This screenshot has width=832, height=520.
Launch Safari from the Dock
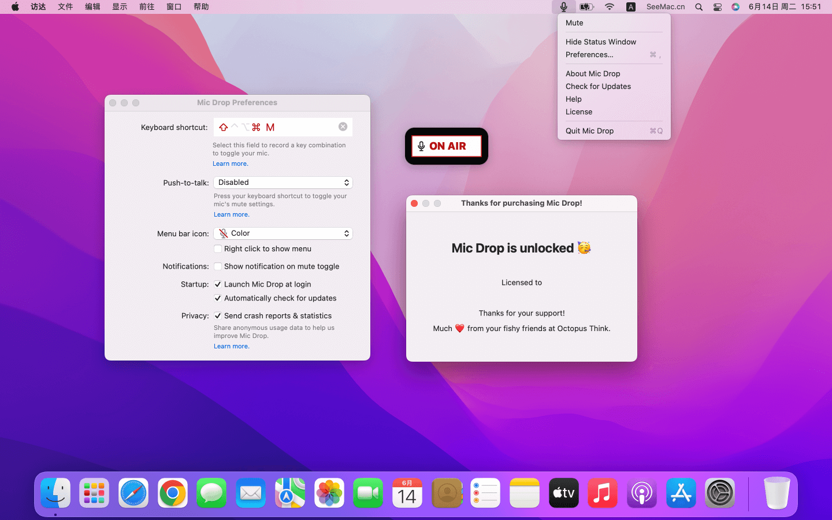133,493
